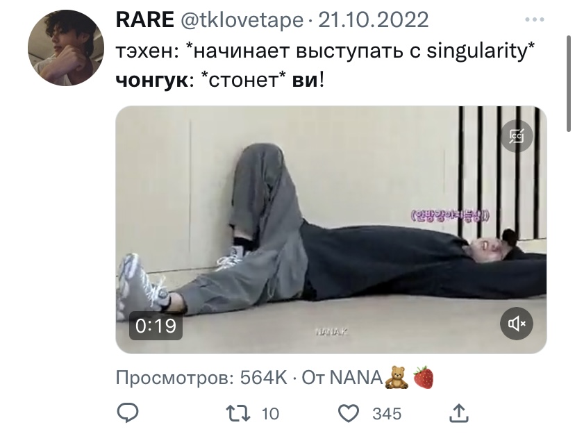Viewport: 575px width, 434px height.
Task: Play the video thumbnail
Action: 331,230
